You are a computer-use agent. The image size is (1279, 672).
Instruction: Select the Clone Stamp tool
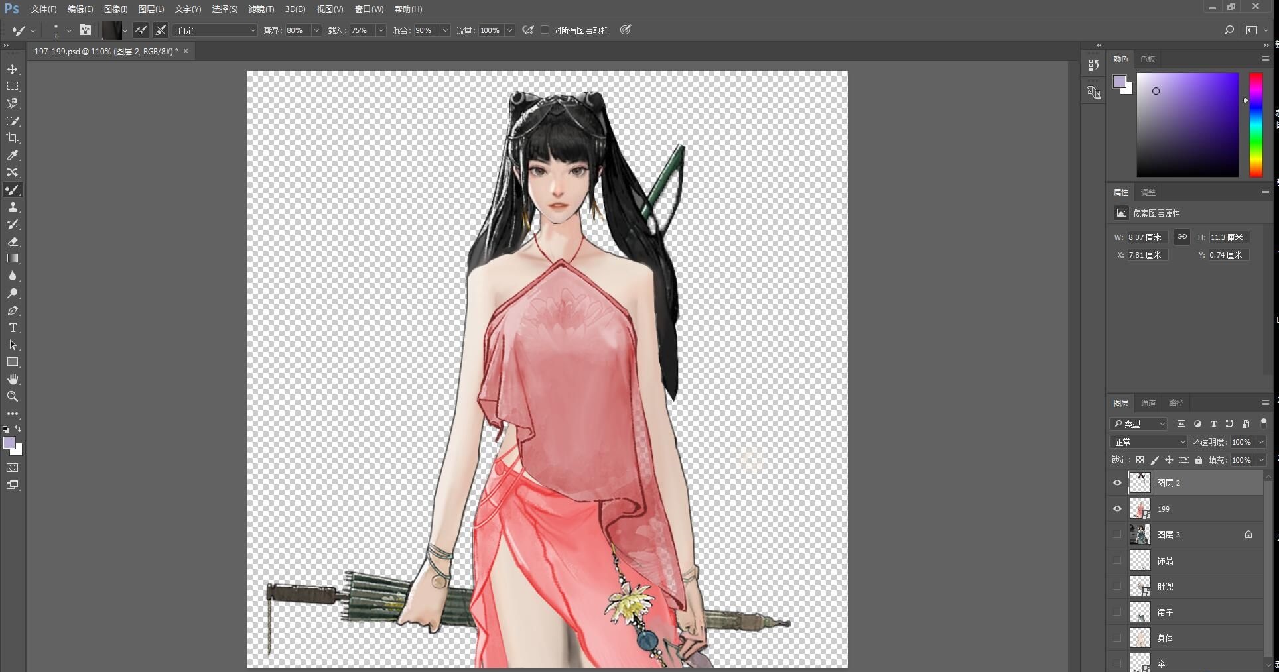click(13, 207)
